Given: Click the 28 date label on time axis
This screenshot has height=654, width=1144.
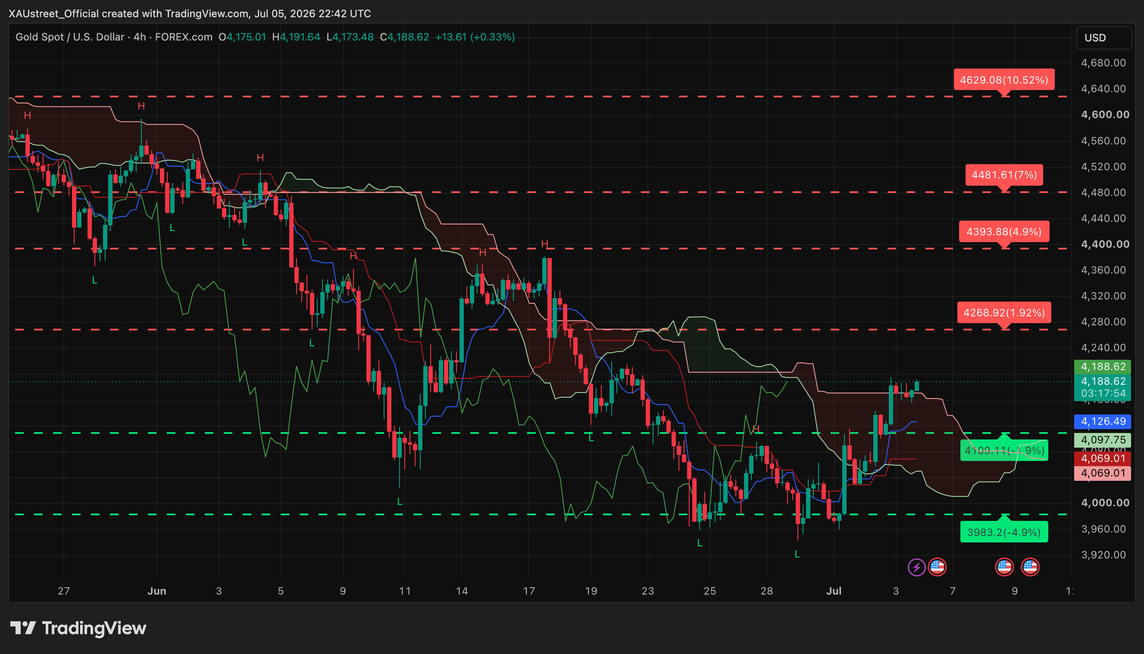Looking at the screenshot, I should tap(767, 591).
